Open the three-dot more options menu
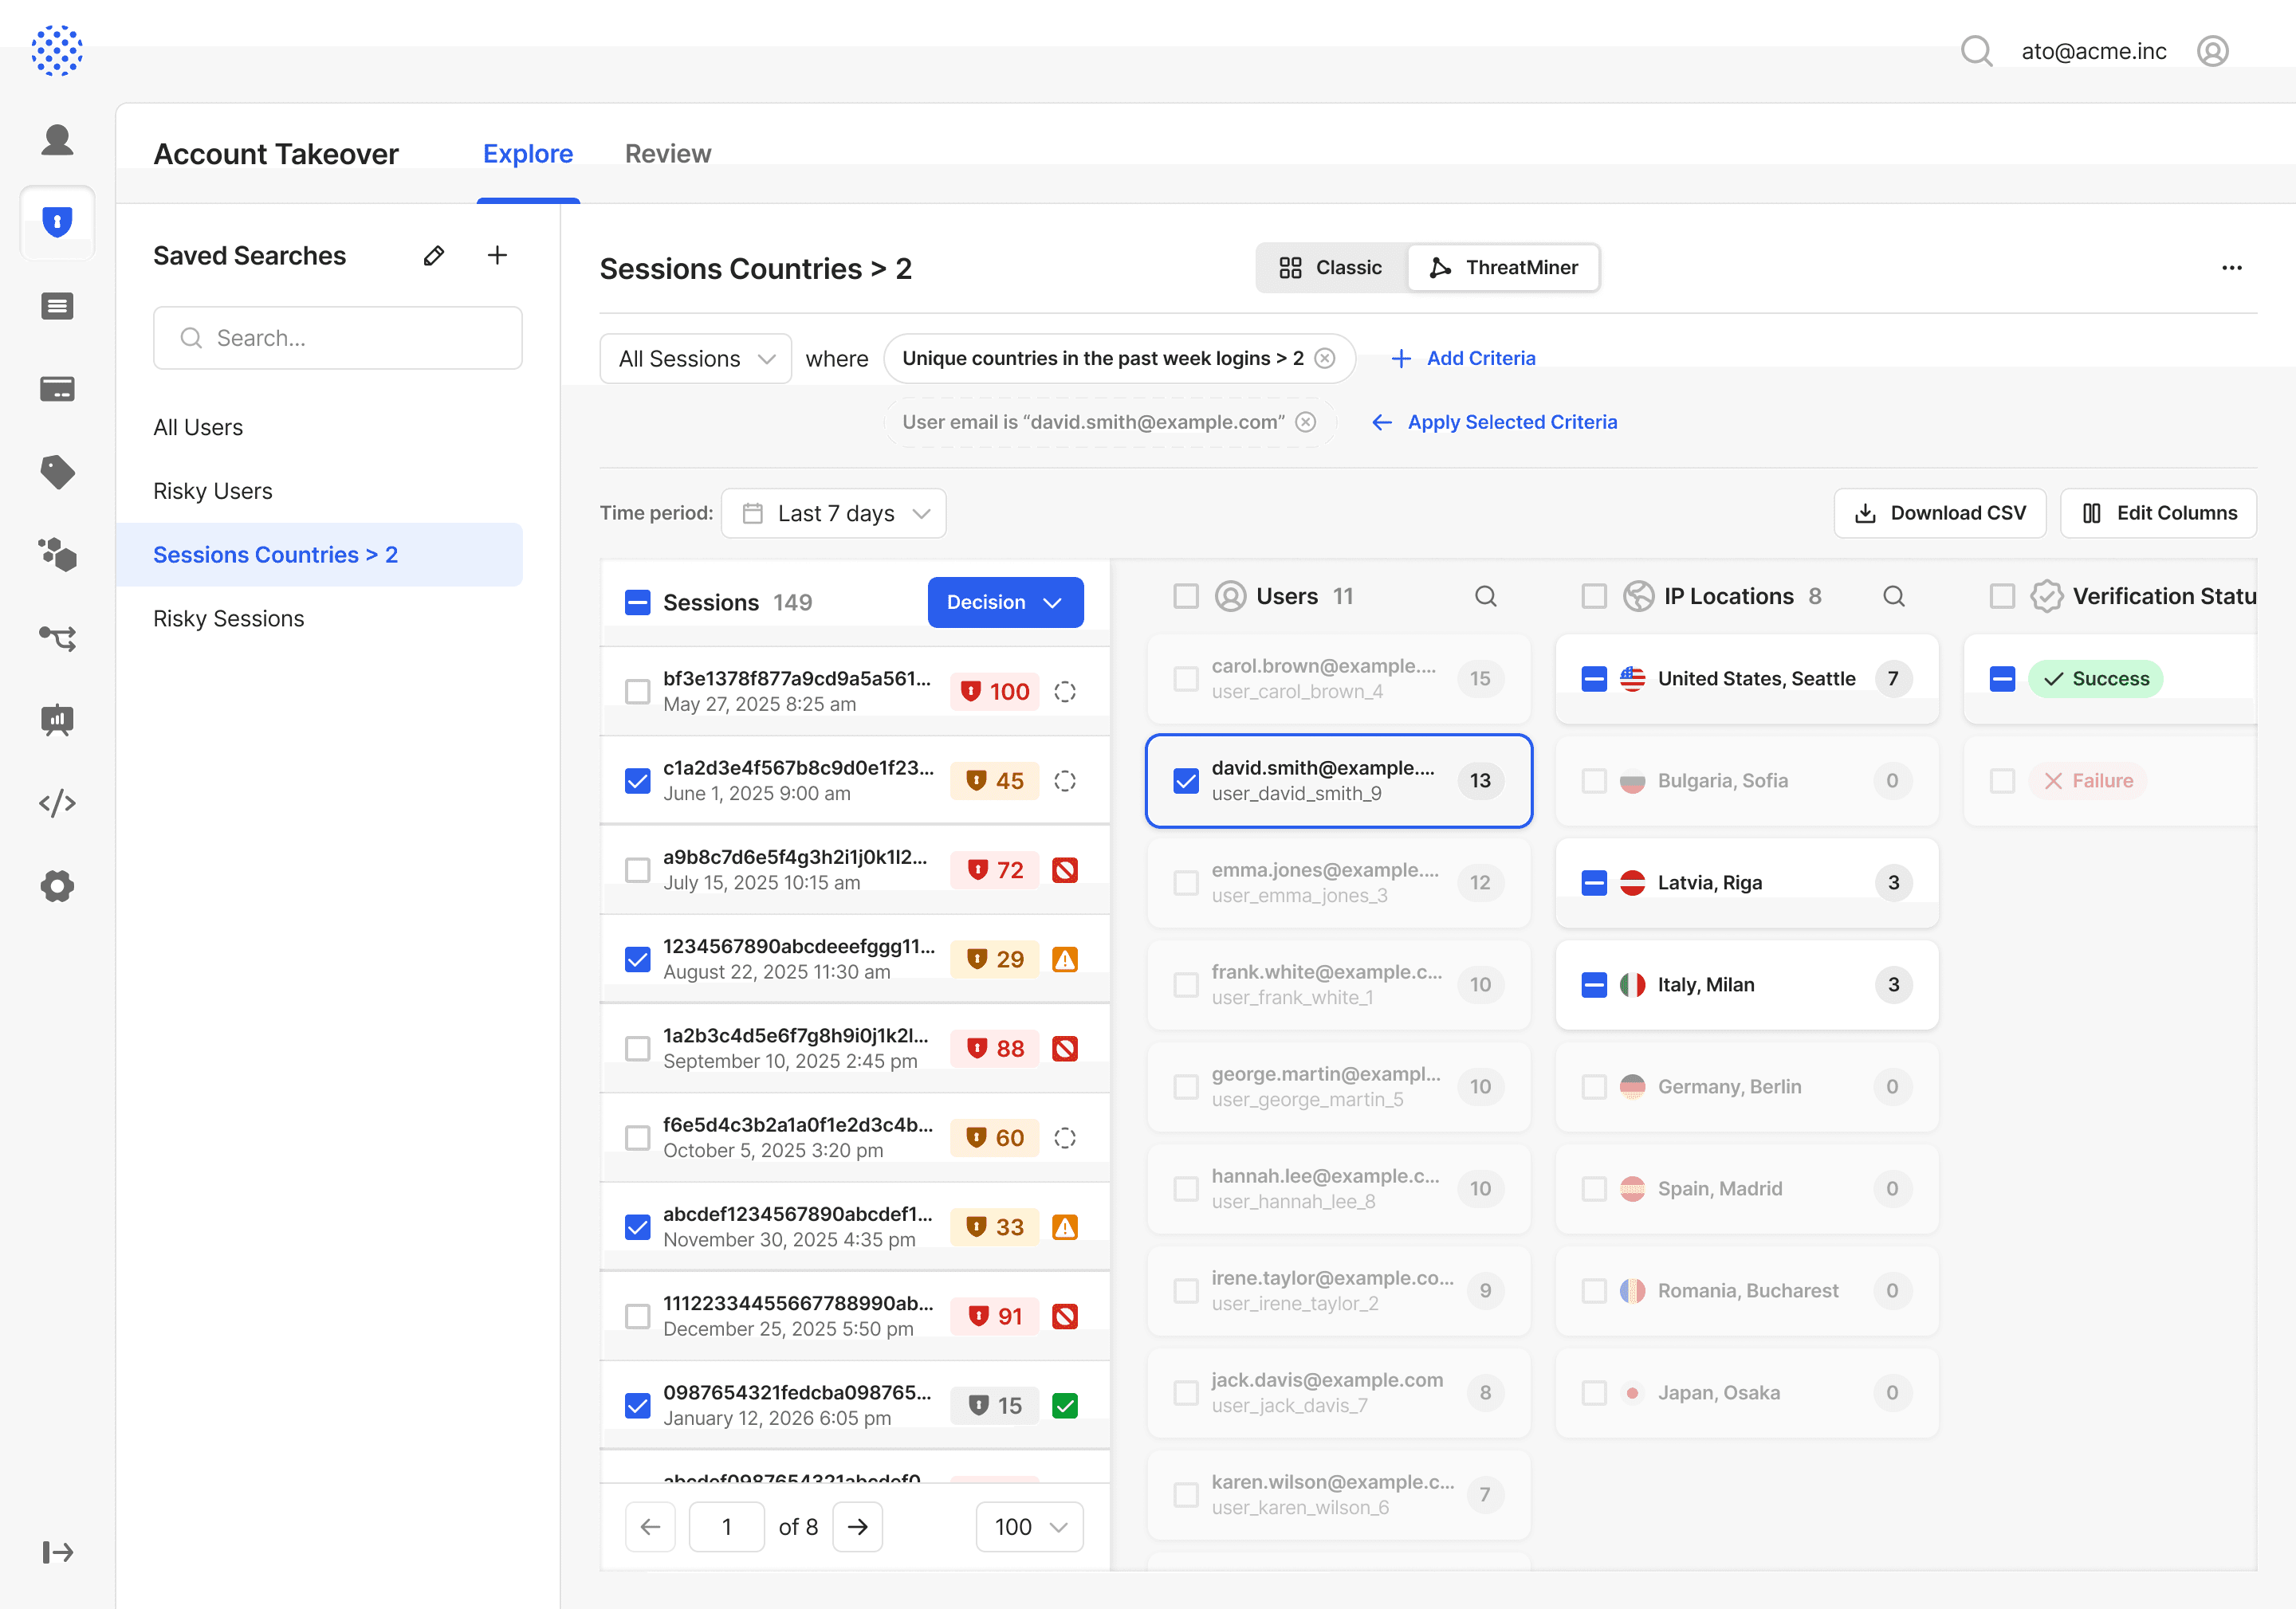Image resolution: width=2296 pixels, height=1609 pixels. click(2231, 268)
